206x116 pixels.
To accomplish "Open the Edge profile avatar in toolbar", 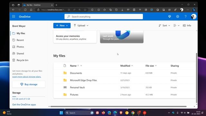I will (x=182, y=10).
